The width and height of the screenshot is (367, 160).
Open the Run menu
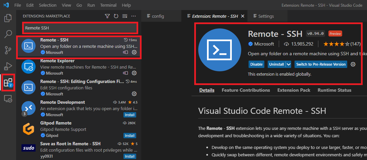point(91,5)
